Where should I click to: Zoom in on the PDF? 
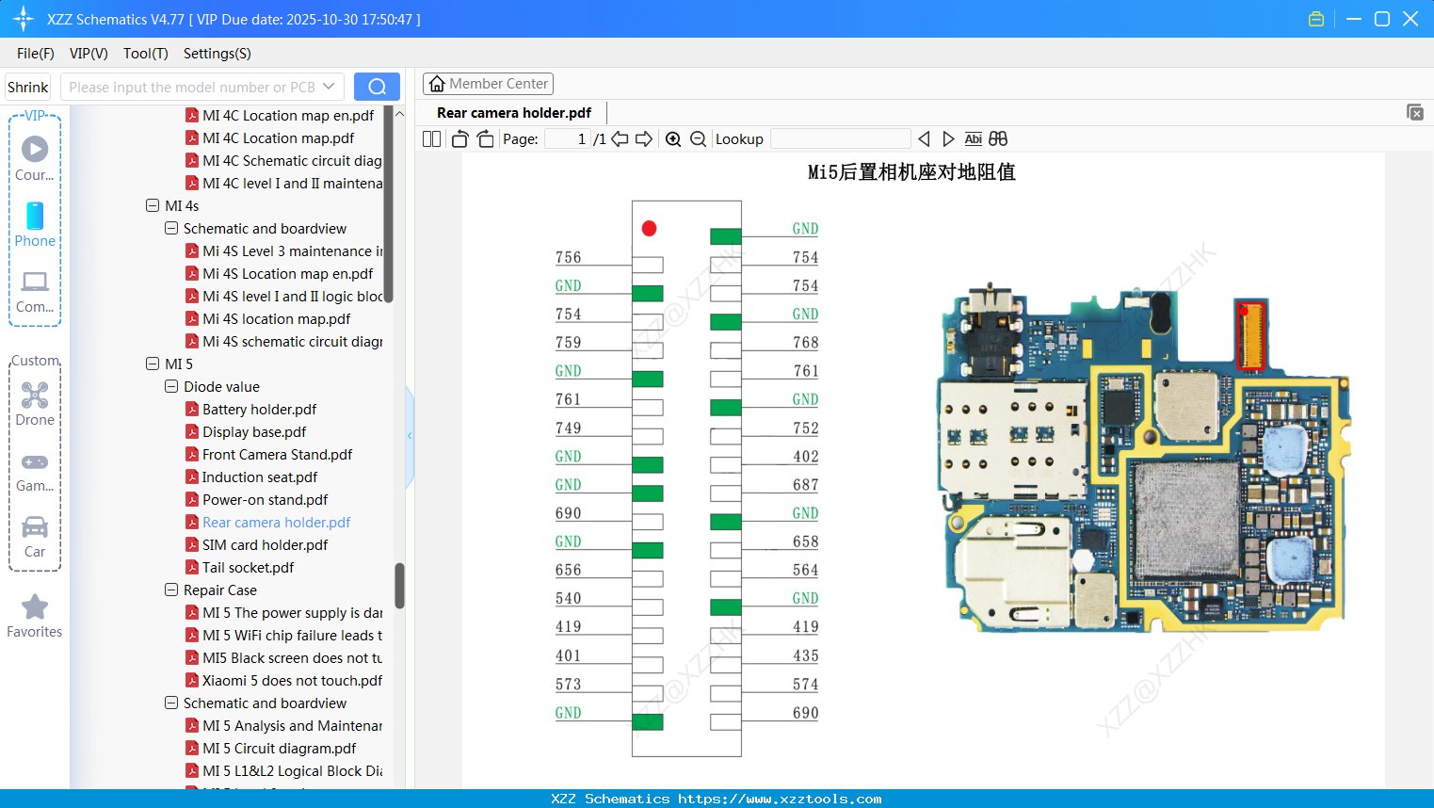(673, 138)
